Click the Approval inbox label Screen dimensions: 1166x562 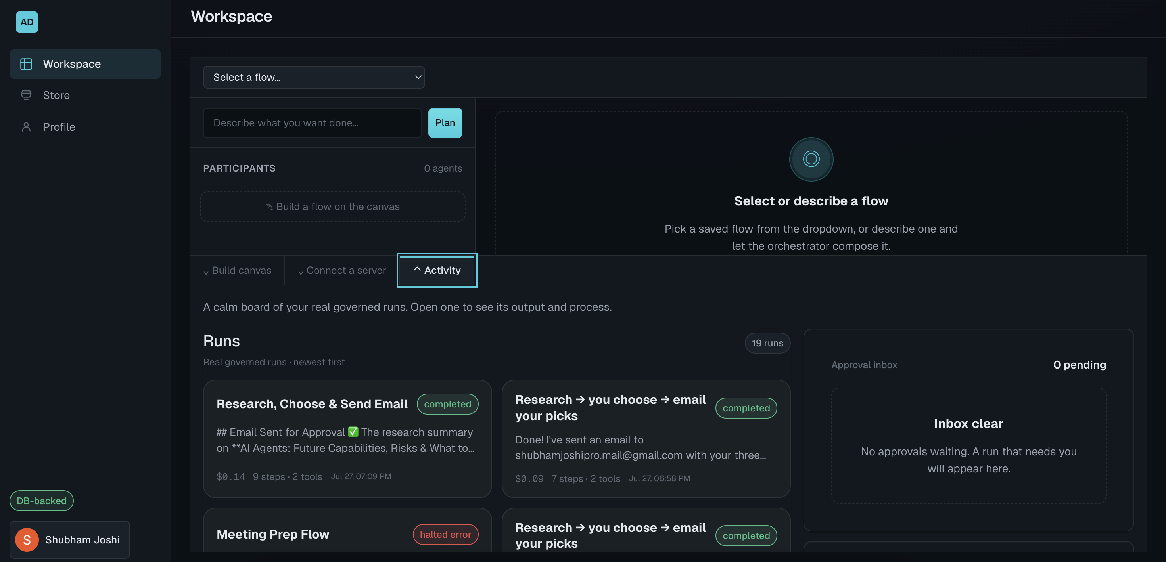point(864,365)
